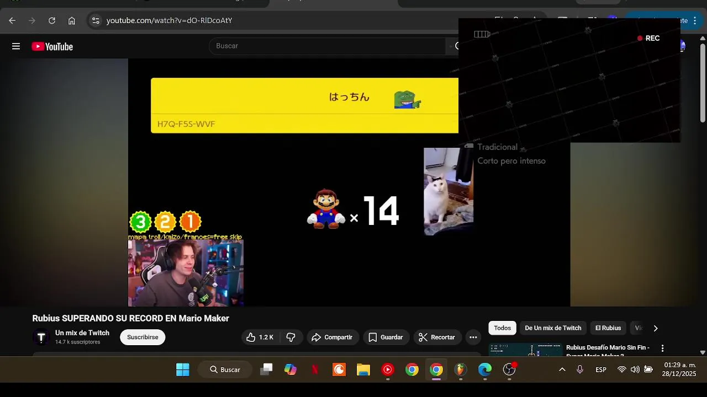Open the Un mix de Twitch channel name

[82, 333]
